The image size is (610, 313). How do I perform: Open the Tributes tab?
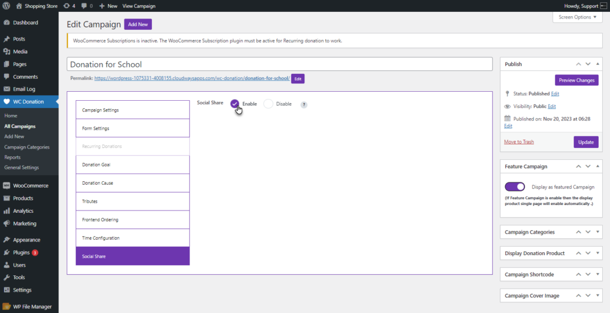133,202
